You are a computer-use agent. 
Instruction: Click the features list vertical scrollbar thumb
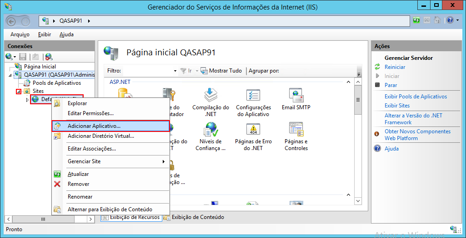tap(358, 100)
